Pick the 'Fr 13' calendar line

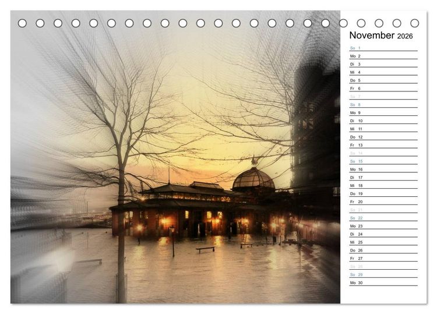[x=383, y=145]
